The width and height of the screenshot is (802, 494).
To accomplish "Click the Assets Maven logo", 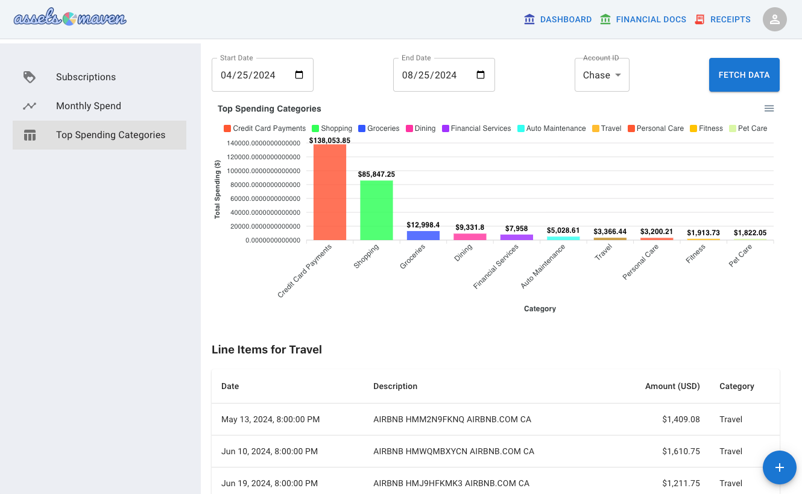I will [70, 19].
